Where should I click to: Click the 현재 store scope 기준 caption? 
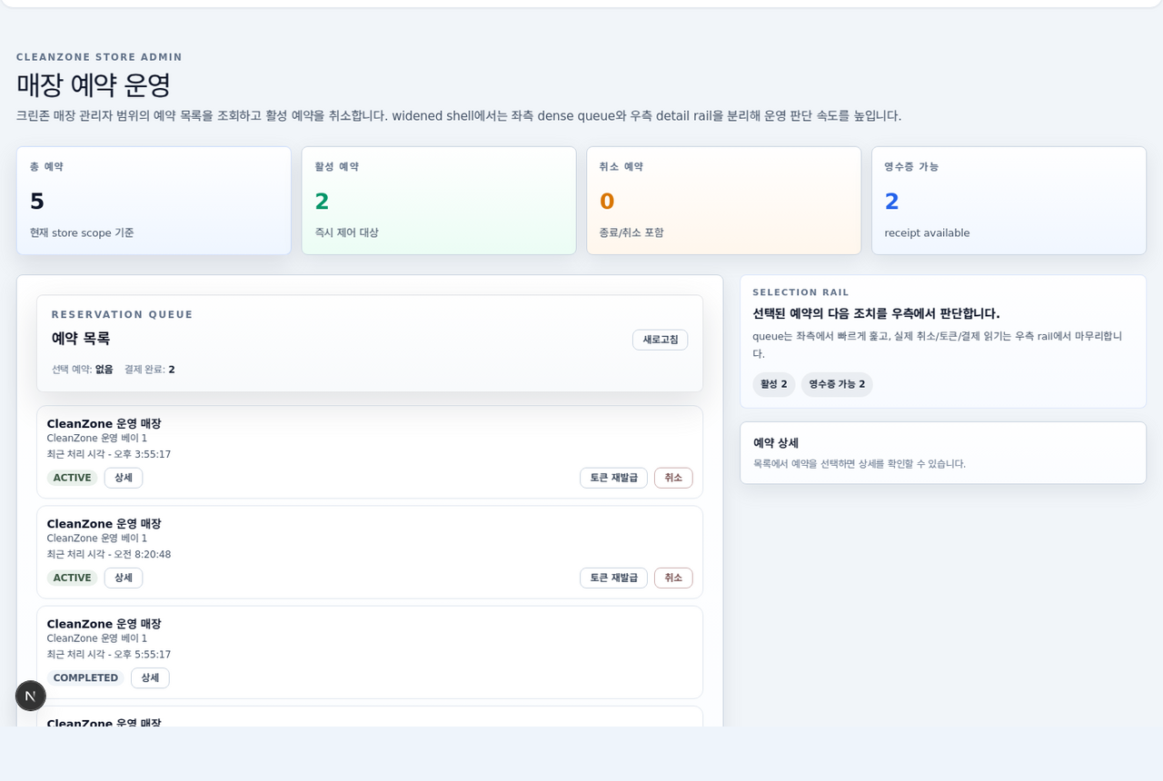coord(82,232)
